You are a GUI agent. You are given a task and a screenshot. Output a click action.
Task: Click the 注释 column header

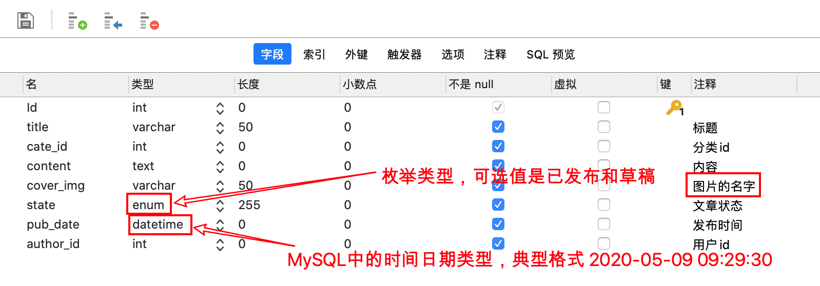click(744, 84)
